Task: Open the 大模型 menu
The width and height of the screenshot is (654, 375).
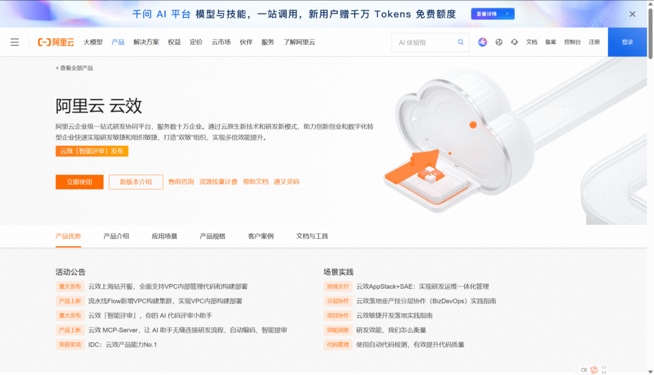Action: pyautogui.click(x=93, y=42)
